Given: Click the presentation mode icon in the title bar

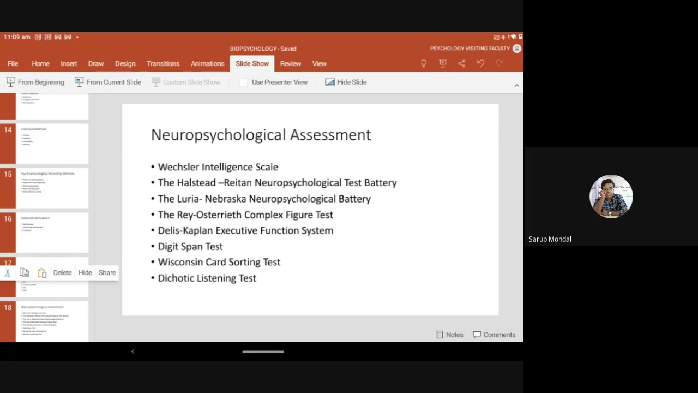Looking at the screenshot, I should (x=443, y=64).
